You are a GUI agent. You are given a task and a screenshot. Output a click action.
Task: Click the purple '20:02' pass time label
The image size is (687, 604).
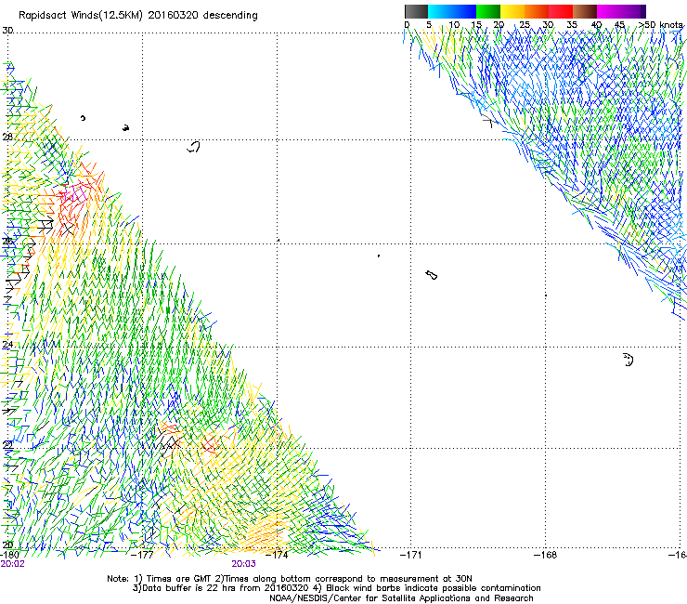pyautogui.click(x=12, y=564)
